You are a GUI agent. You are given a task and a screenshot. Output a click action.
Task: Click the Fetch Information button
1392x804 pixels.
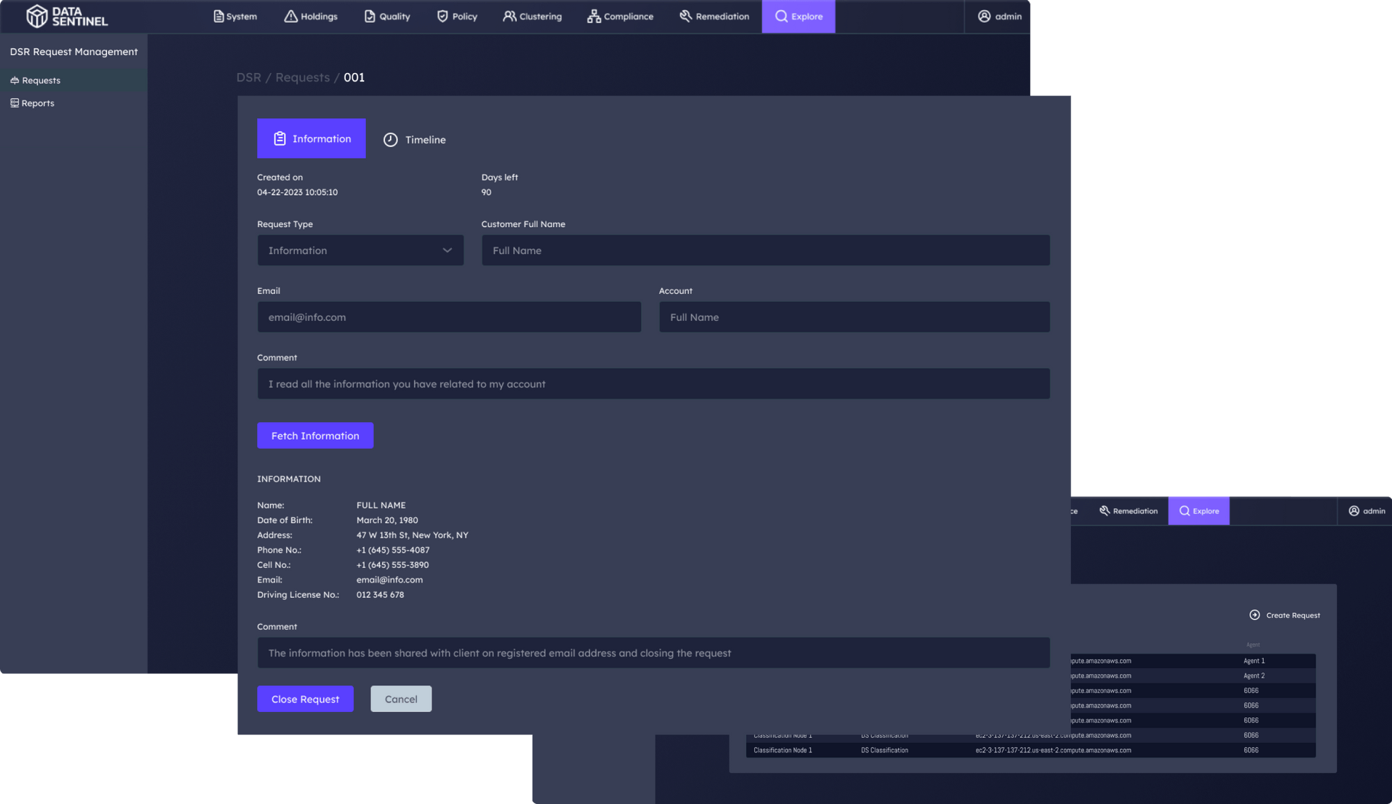[315, 435]
